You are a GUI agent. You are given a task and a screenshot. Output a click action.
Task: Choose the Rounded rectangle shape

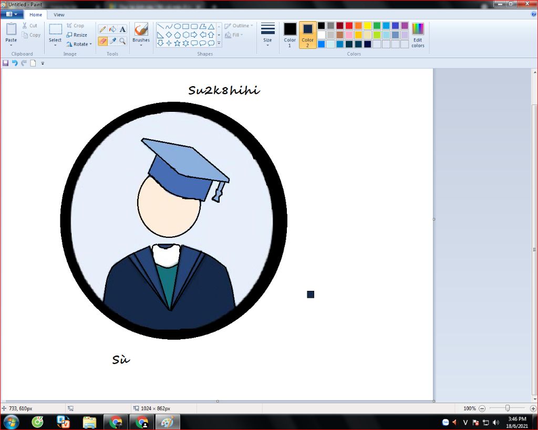(194, 26)
